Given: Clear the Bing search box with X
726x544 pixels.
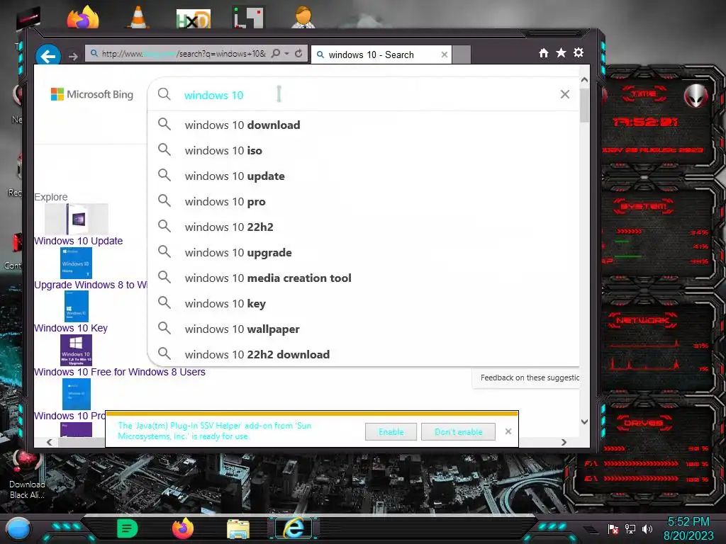Looking at the screenshot, I should point(565,94).
